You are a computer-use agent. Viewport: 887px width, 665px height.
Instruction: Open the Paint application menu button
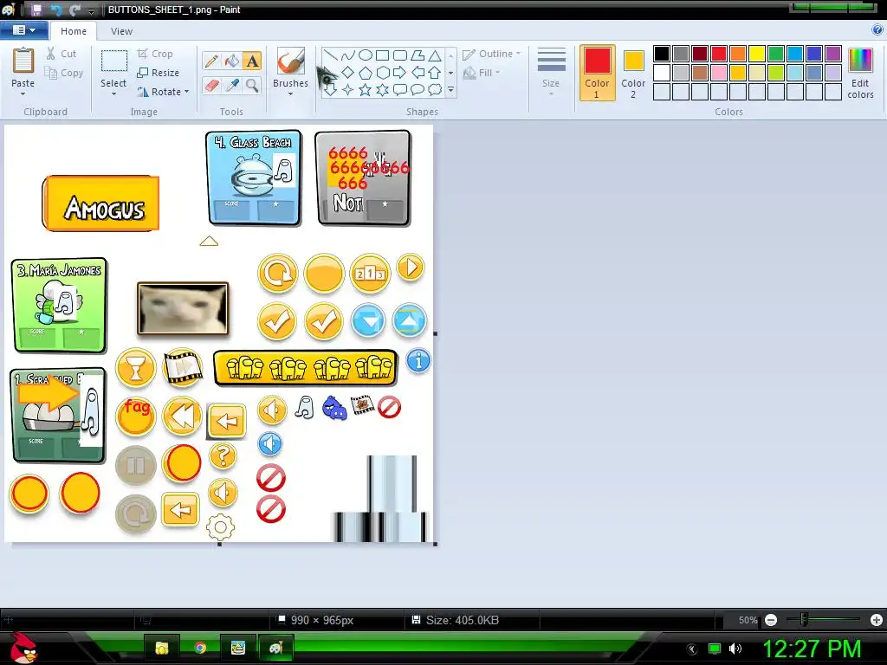click(x=23, y=30)
